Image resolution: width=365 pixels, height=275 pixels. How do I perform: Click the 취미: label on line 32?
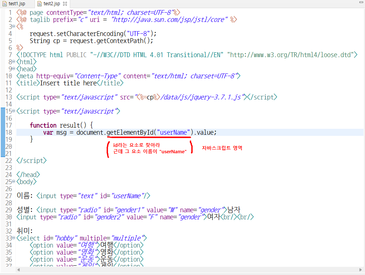(x=25, y=231)
